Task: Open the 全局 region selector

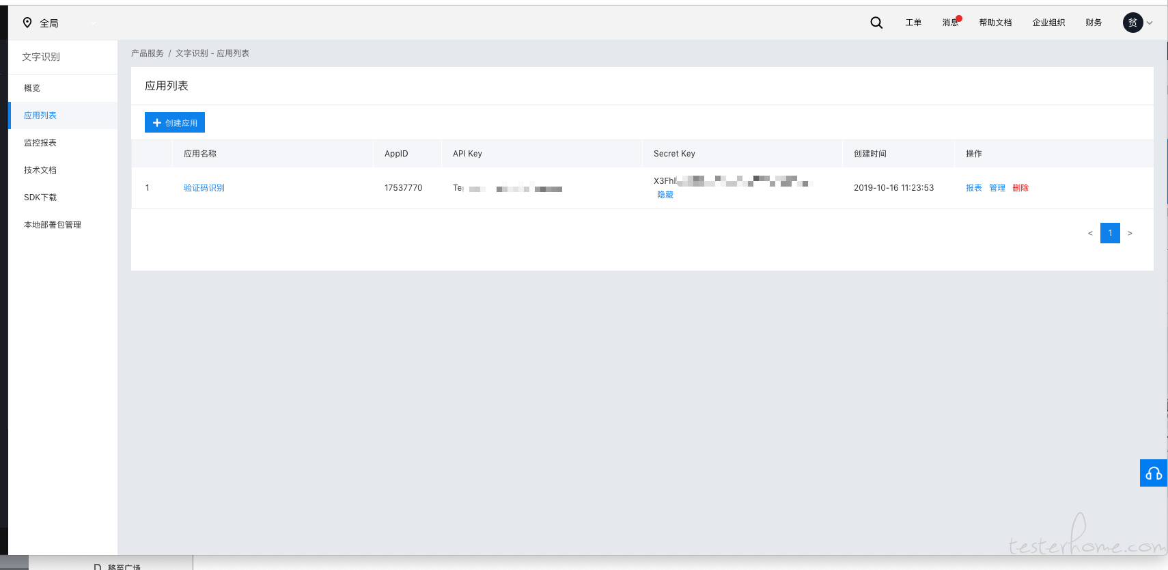Action: pos(59,23)
